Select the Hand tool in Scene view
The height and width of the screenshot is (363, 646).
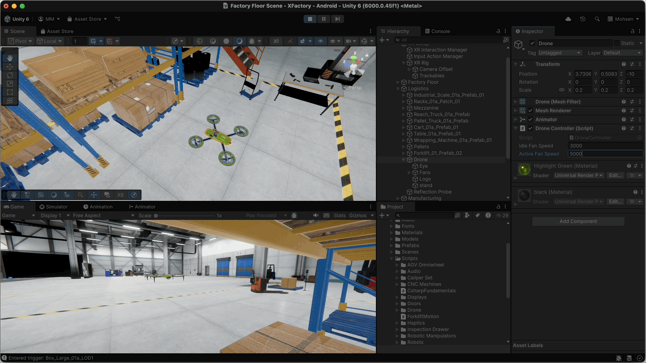(10, 58)
